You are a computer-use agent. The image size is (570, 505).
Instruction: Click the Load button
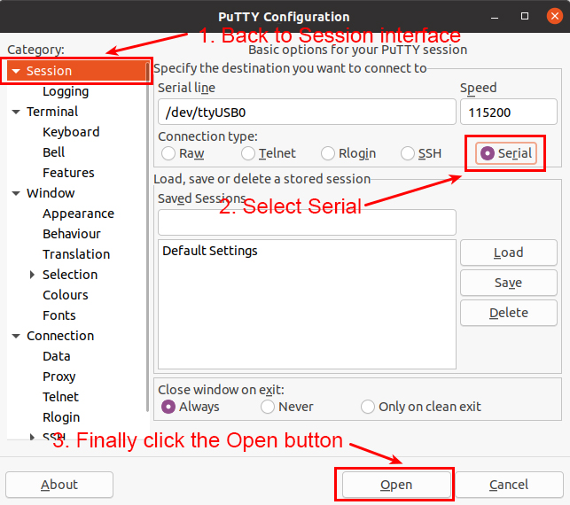[509, 252]
